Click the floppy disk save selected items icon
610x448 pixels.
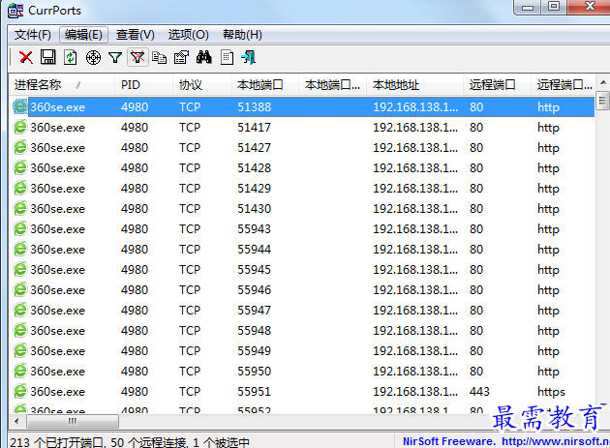[x=48, y=57]
